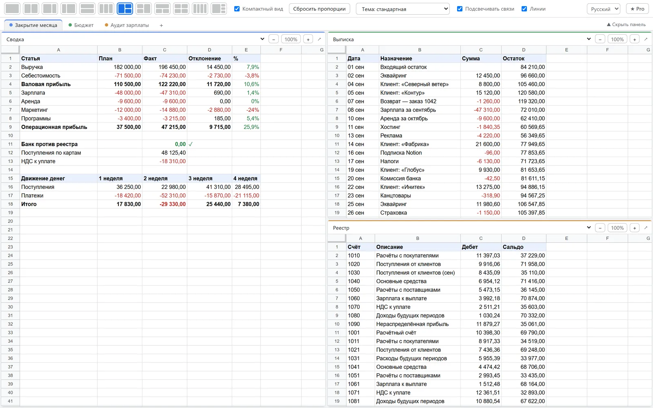The image size is (653, 408).
Task: Click the 100% zoom field in Выписка
Action: click(617, 39)
